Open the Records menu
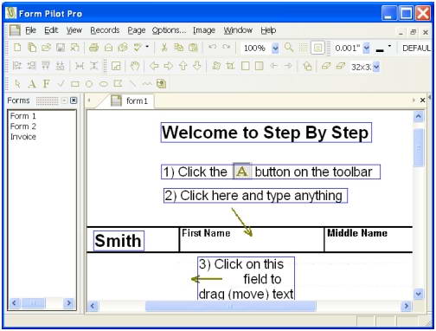 tap(105, 30)
